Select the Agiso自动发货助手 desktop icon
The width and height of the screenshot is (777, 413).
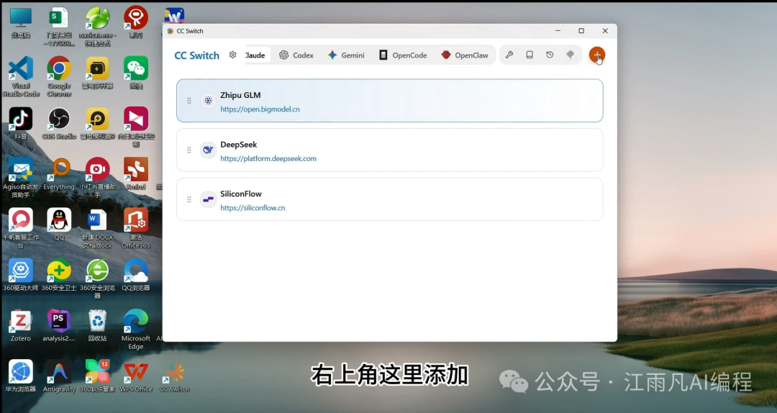coord(21,178)
